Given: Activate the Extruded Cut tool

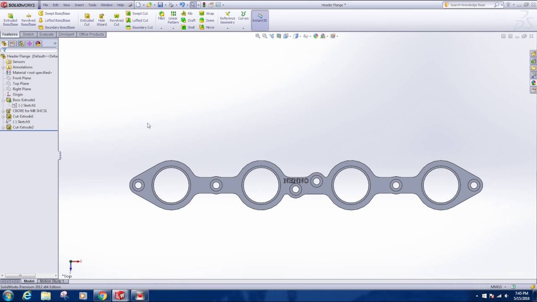Looking at the screenshot, I should pyautogui.click(x=87, y=20).
